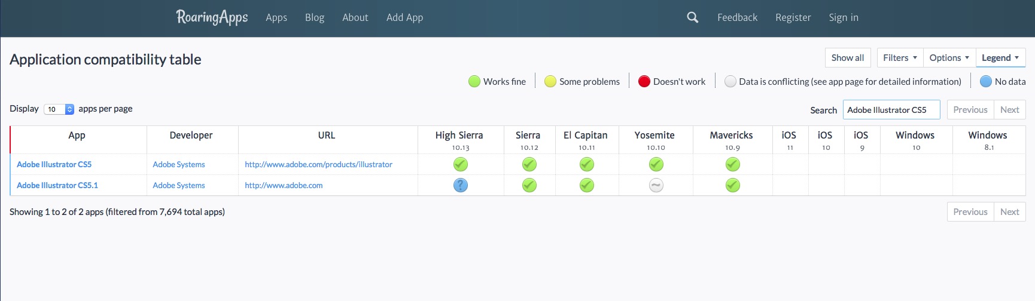Open the http://www.adobe.com URL link
The width and height of the screenshot is (1035, 301).
point(284,185)
